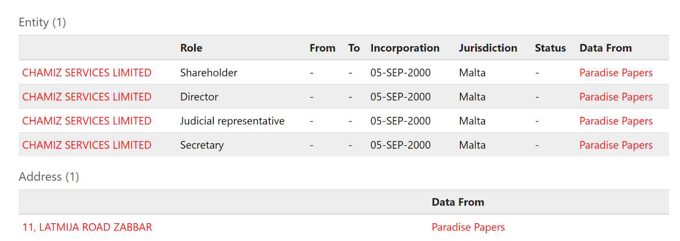
Task: Click the From column header
Action: click(x=323, y=48)
